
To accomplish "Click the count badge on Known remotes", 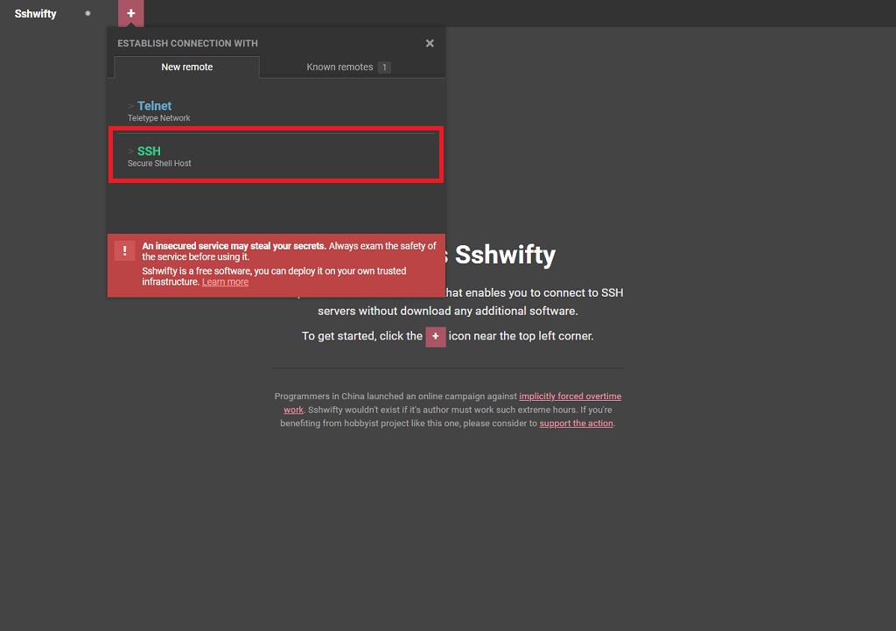I will [384, 67].
